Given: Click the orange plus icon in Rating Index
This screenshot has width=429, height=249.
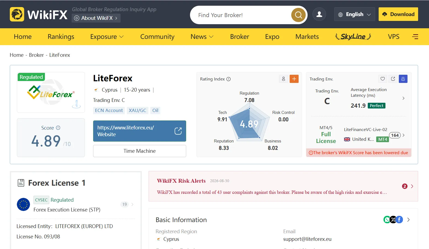Looking at the screenshot, I should click(294, 79).
